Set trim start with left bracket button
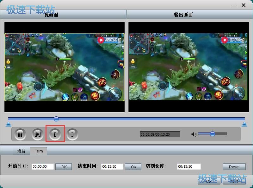Screen dimensions: 253x188 click(x=55, y=134)
